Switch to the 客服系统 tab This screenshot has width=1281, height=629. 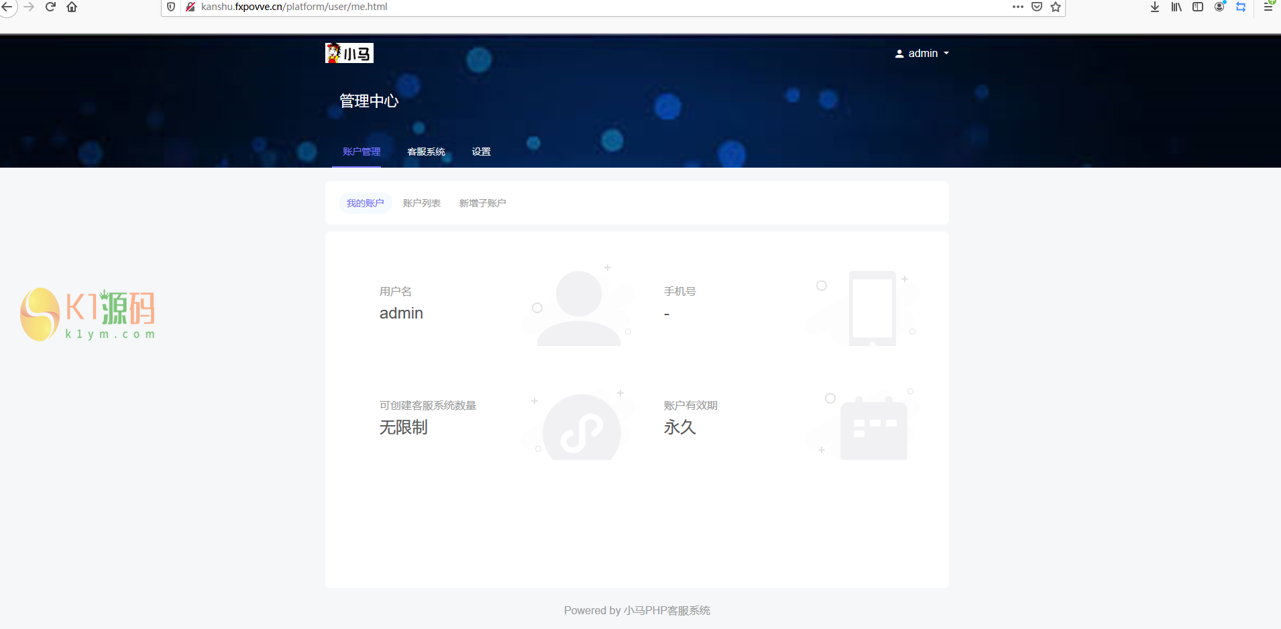(x=426, y=152)
